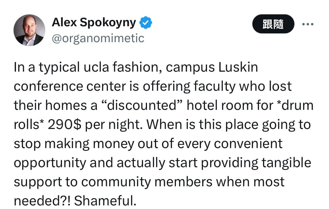Open the three-dot more options menu

tap(308, 24)
